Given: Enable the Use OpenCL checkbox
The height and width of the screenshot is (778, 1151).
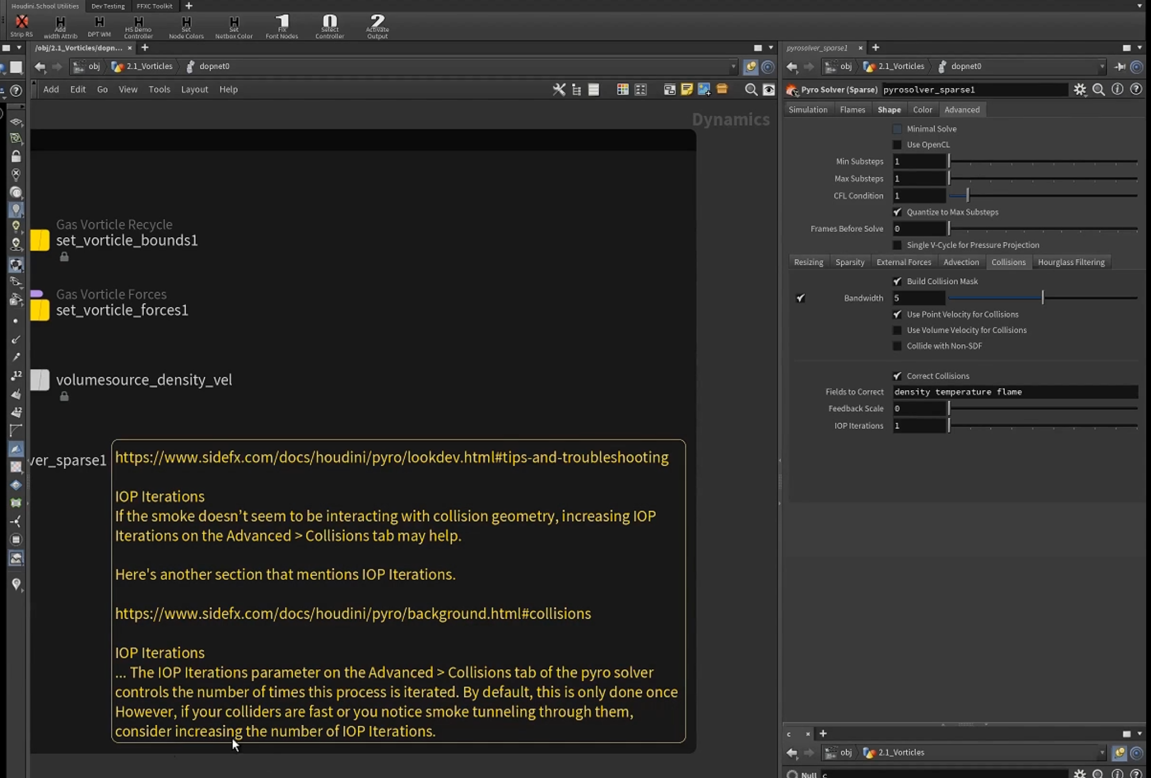Looking at the screenshot, I should [x=897, y=144].
